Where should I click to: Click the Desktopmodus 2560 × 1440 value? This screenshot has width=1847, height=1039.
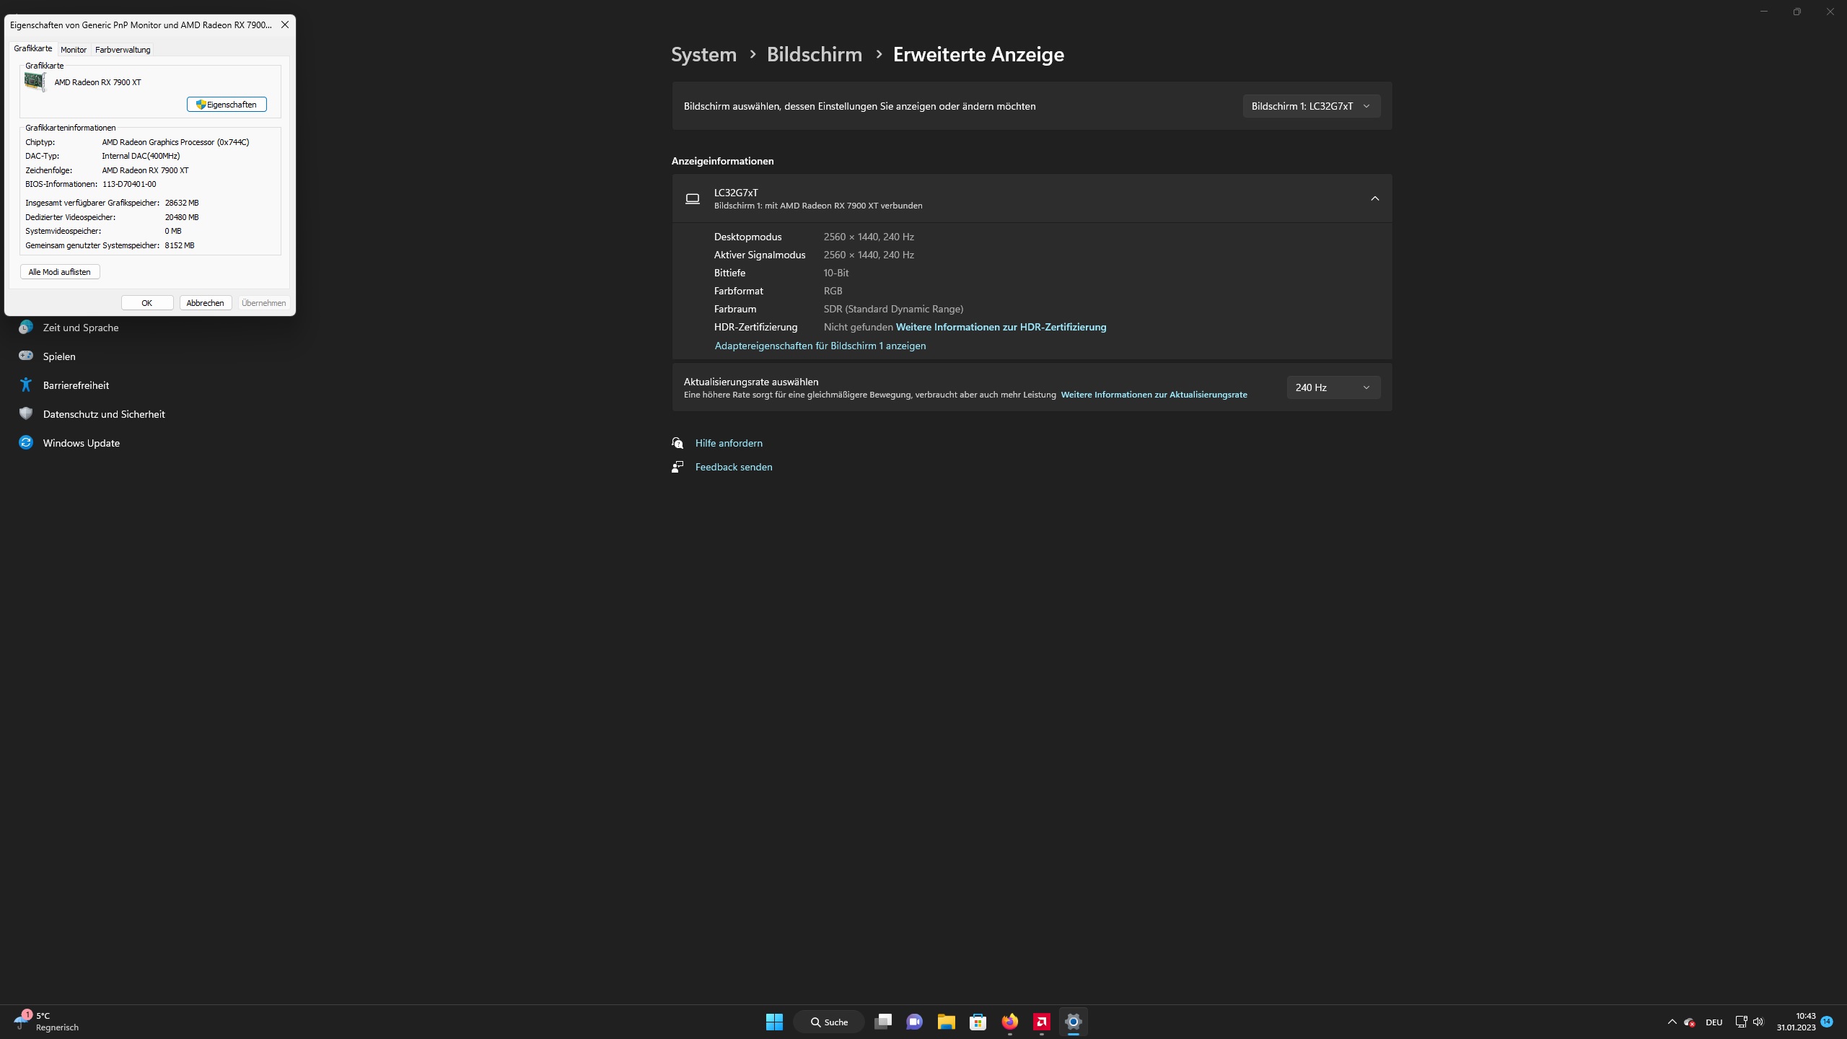pos(869,237)
